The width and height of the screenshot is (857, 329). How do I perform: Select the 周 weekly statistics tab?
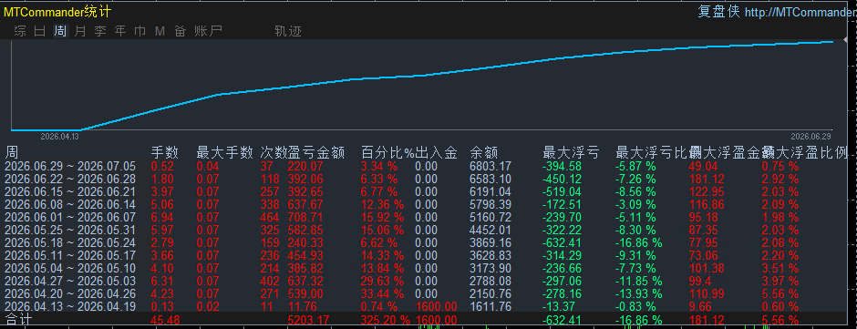click(x=60, y=31)
